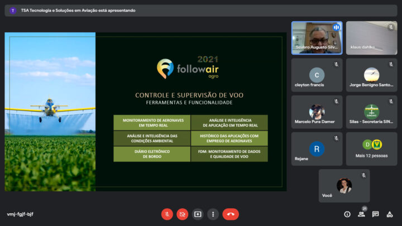Open the activities panel
Viewport: 402px width, 226px height.
pyautogui.click(x=390, y=214)
